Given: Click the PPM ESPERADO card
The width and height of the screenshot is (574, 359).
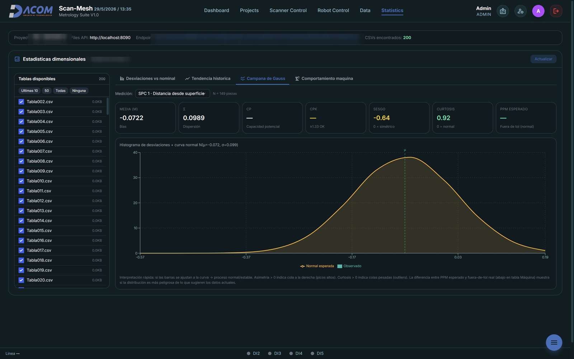Looking at the screenshot, I should 526,118.
